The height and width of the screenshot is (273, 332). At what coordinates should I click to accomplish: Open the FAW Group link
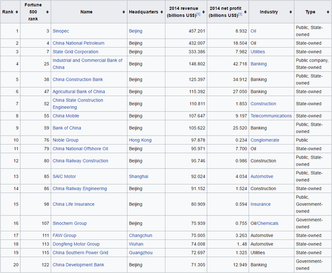(x=64, y=235)
